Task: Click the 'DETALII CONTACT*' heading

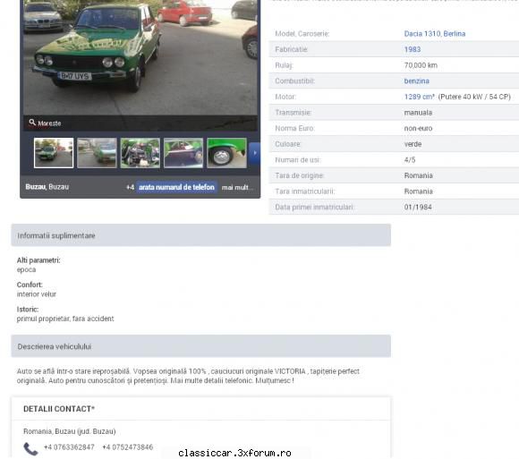Action: [x=59, y=409]
